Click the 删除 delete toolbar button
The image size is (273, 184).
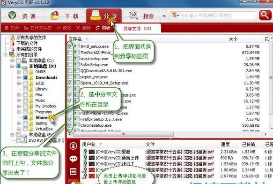(x=84, y=28)
